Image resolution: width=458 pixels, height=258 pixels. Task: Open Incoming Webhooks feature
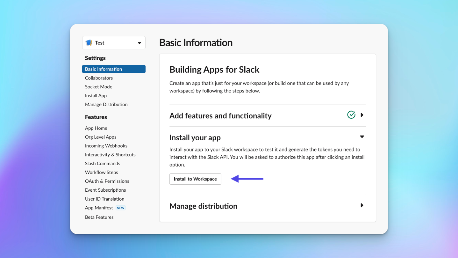(x=106, y=146)
